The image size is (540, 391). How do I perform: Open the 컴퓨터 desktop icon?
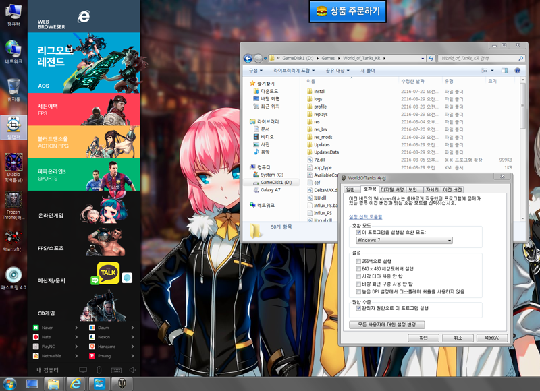tap(13, 15)
